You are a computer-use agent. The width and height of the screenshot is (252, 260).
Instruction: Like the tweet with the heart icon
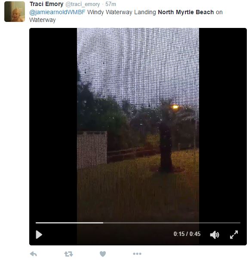(x=103, y=254)
